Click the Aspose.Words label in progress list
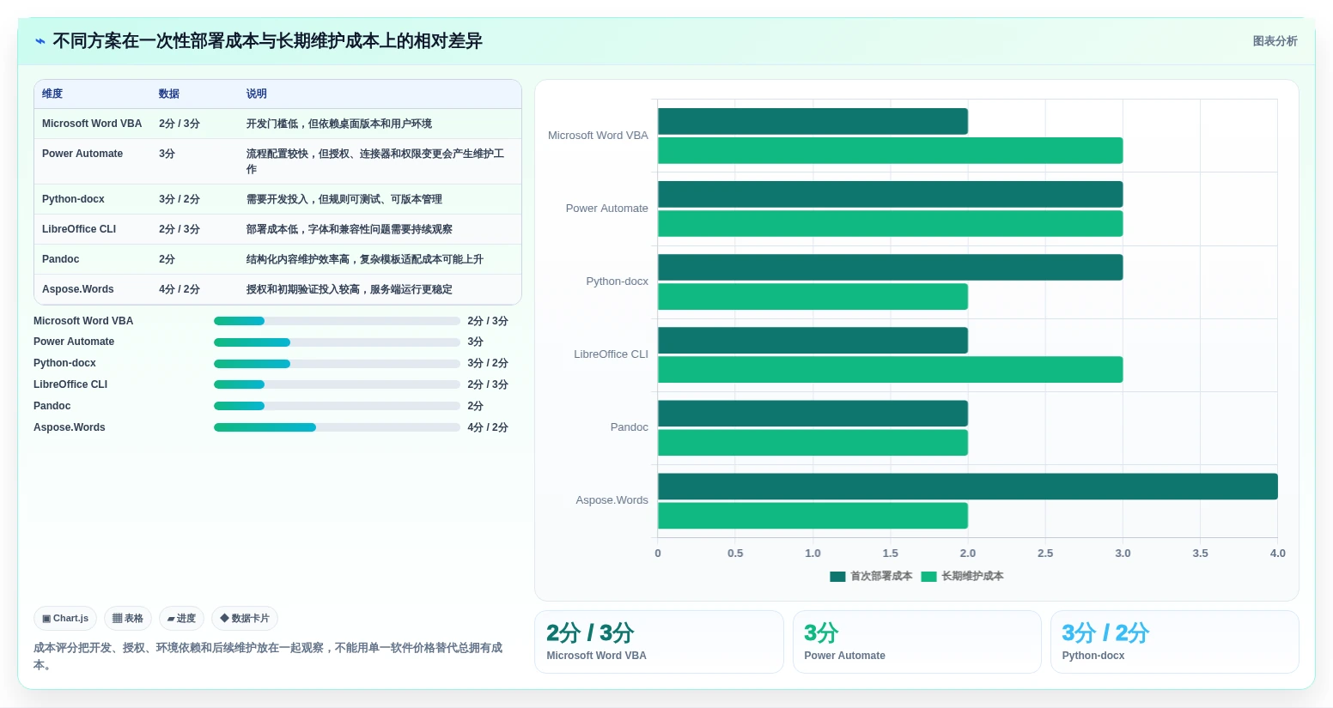This screenshot has height=708, width=1333. point(70,427)
